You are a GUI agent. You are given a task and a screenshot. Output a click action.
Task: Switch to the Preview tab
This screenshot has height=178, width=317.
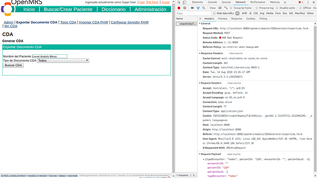(222, 19)
